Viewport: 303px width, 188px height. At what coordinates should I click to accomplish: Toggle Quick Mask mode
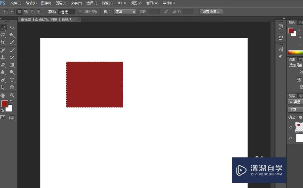(x=3, y=117)
